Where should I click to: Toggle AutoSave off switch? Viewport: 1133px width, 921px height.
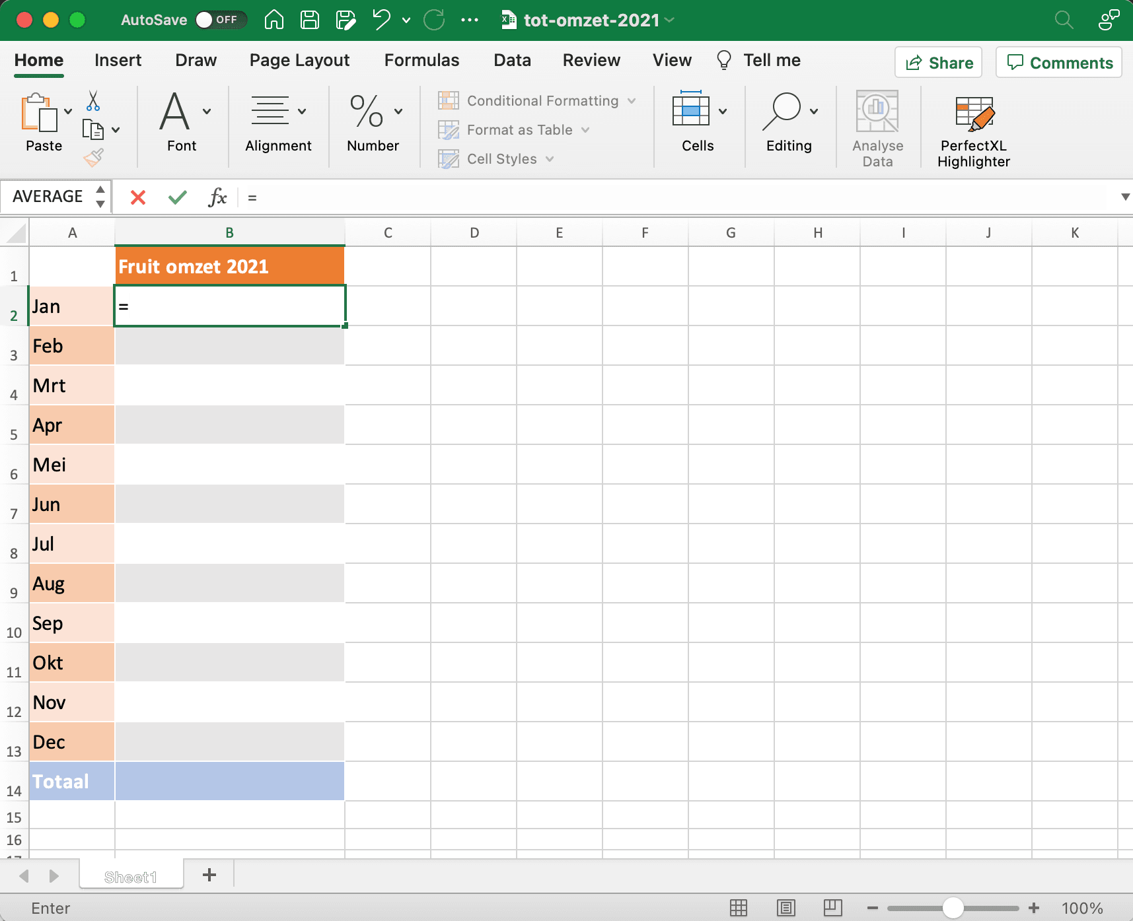[221, 20]
